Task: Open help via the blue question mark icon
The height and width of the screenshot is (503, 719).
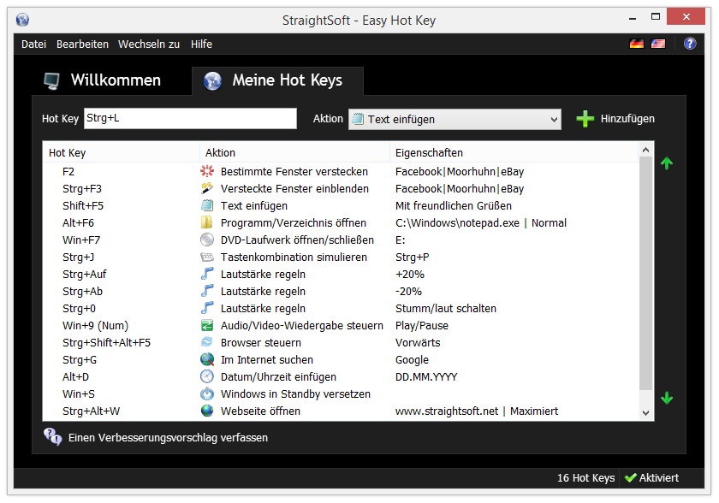Action: (x=690, y=44)
